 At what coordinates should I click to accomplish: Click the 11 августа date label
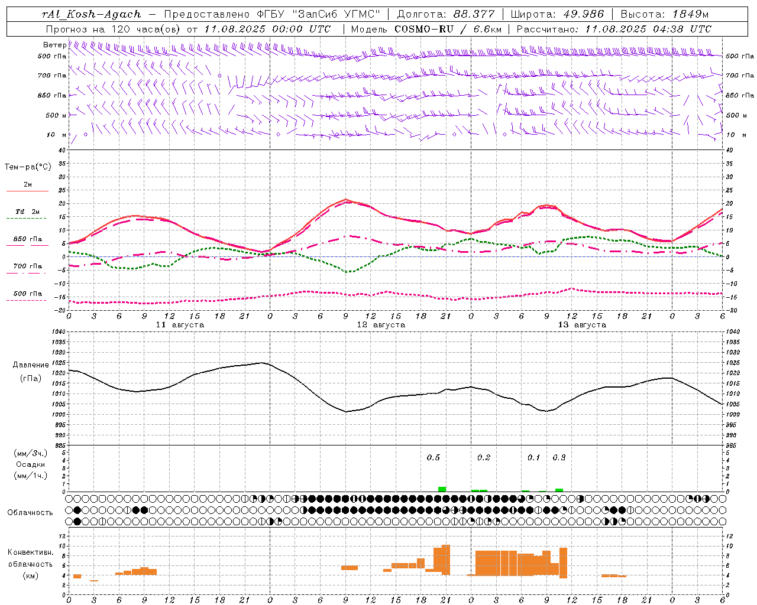(x=180, y=325)
